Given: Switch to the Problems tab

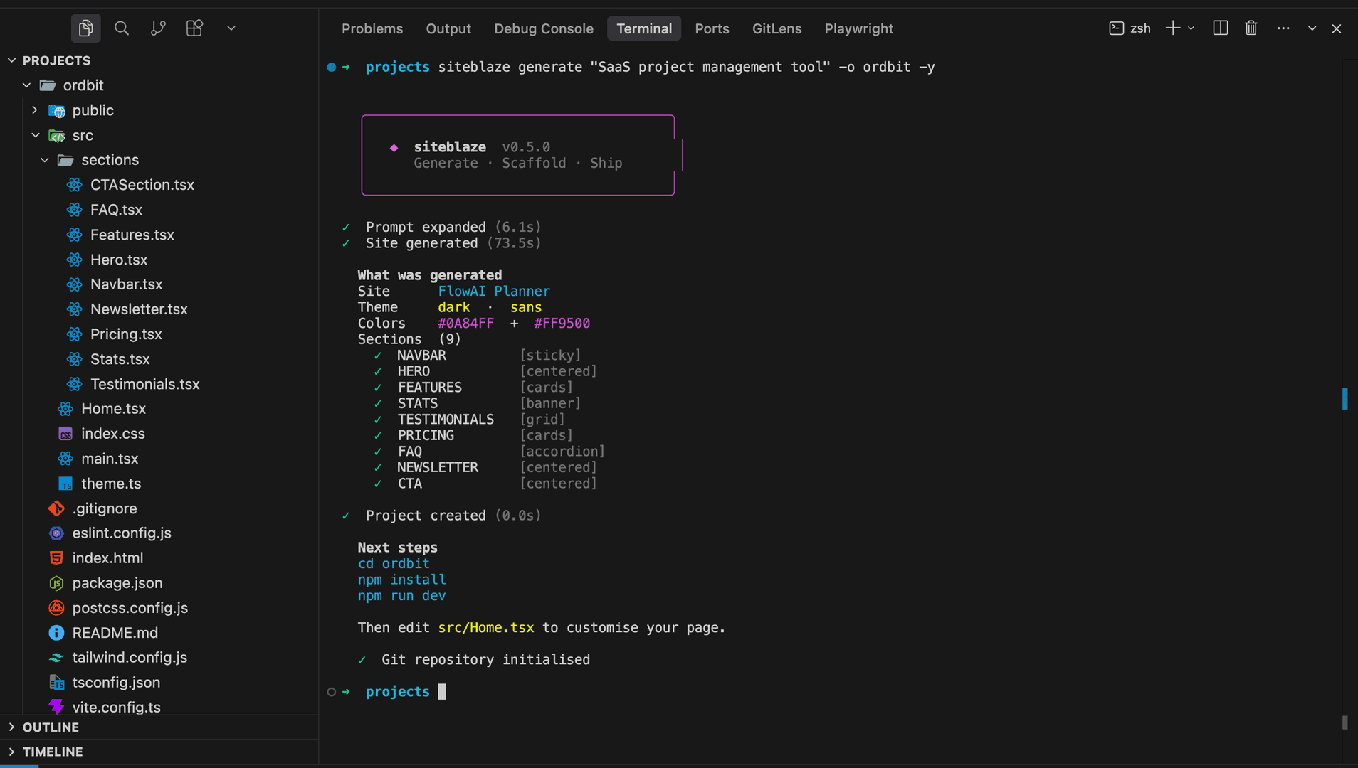Looking at the screenshot, I should pyautogui.click(x=372, y=28).
